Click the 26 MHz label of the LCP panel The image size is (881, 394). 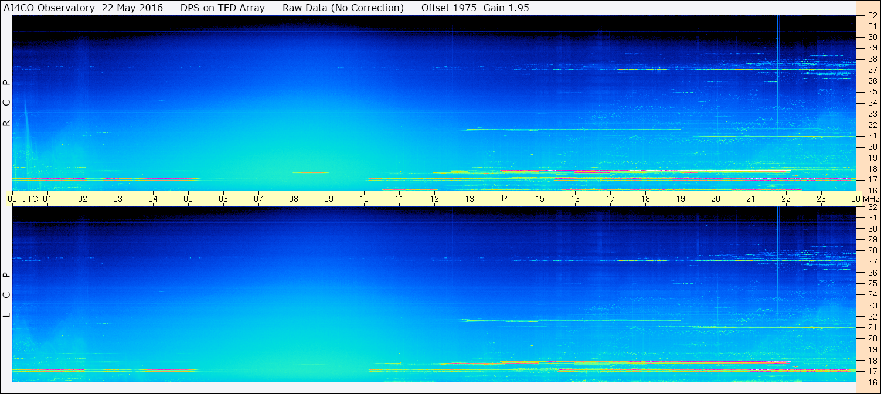[872, 272]
